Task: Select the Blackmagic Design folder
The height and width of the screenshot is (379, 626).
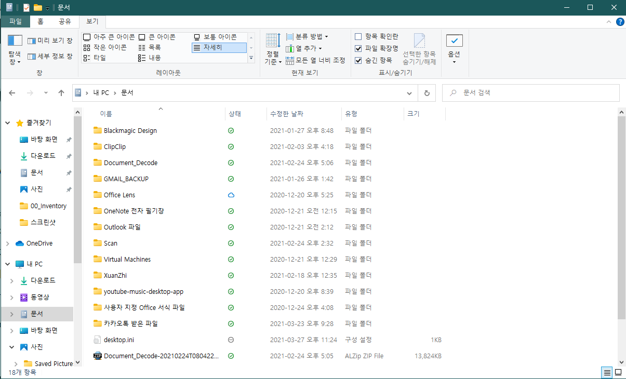Action: coord(130,130)
